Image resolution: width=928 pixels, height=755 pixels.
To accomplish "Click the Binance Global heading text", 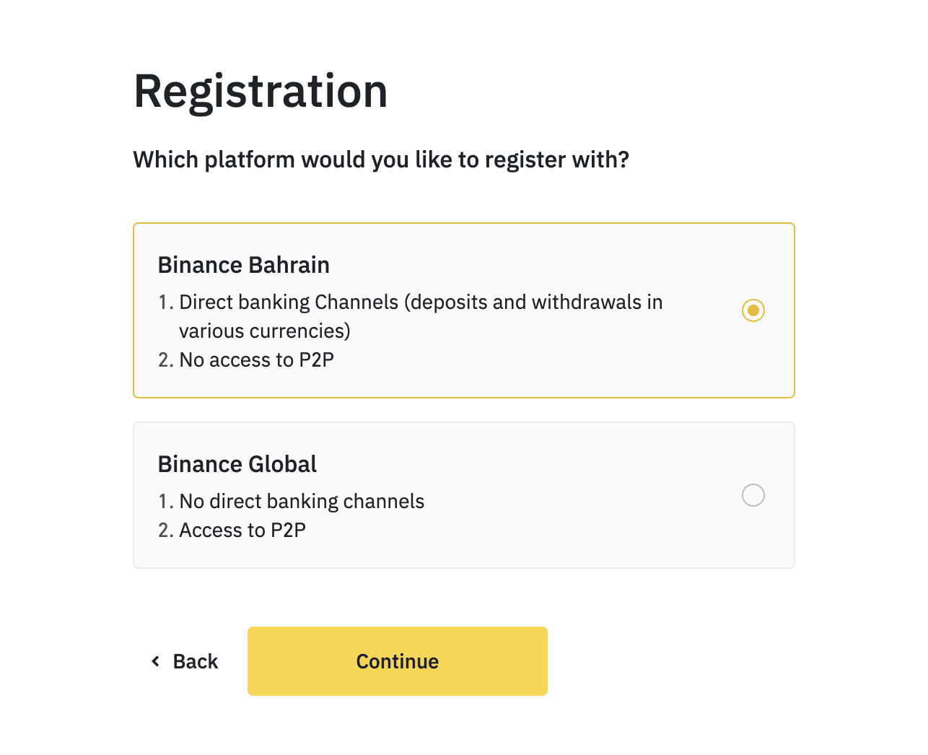I will (x=237, y=464).
